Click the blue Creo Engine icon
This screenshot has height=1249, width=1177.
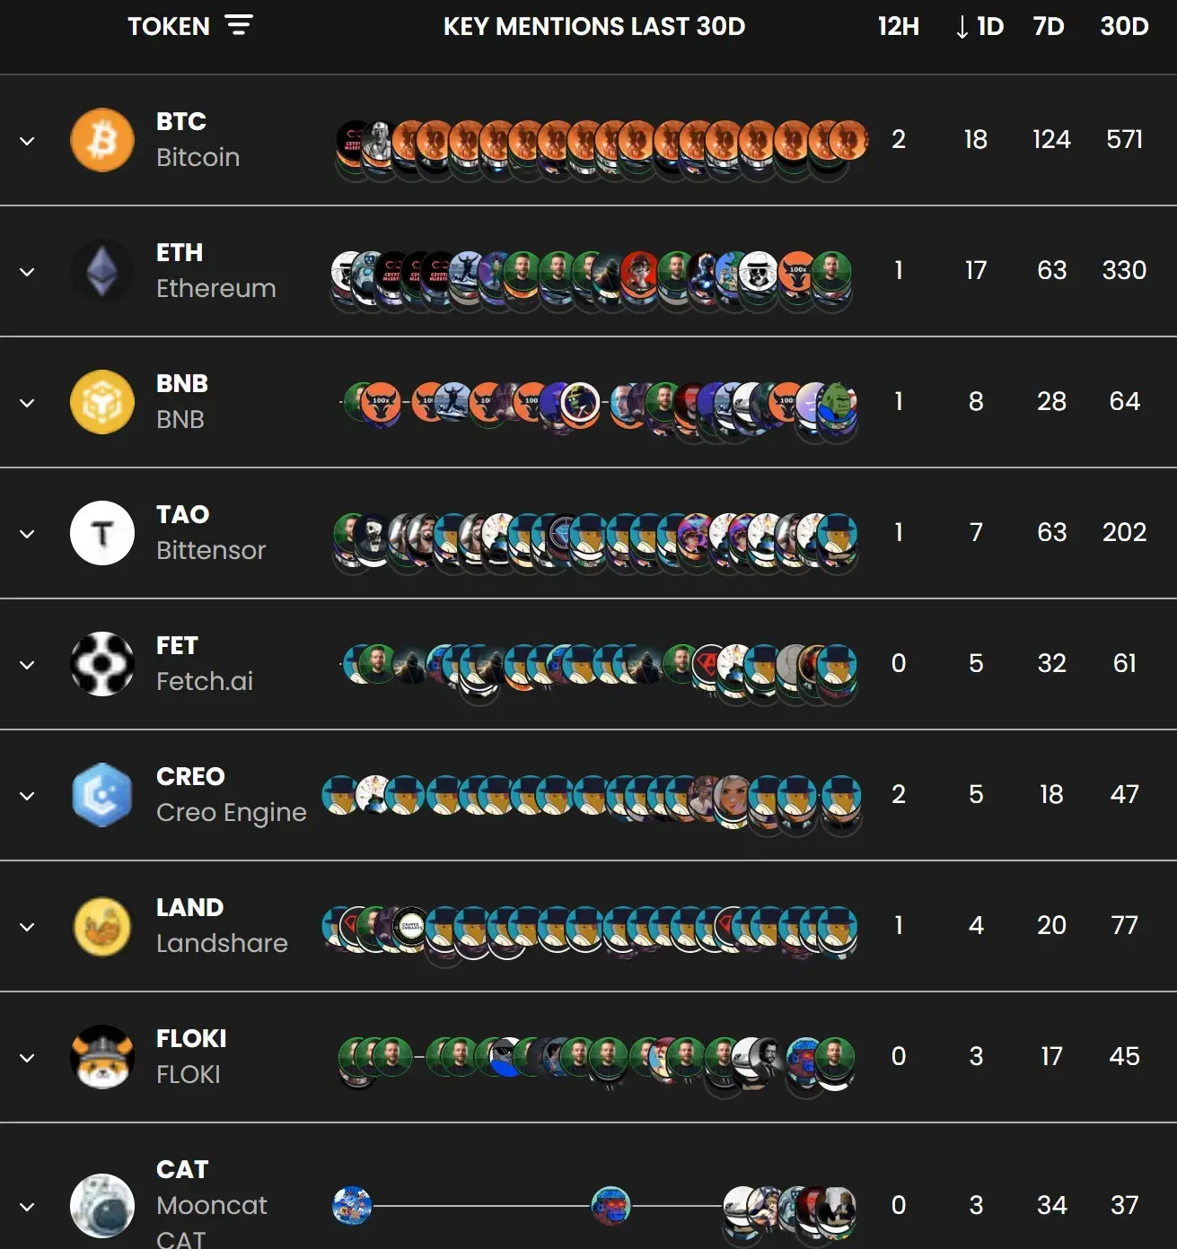[102, 795]
